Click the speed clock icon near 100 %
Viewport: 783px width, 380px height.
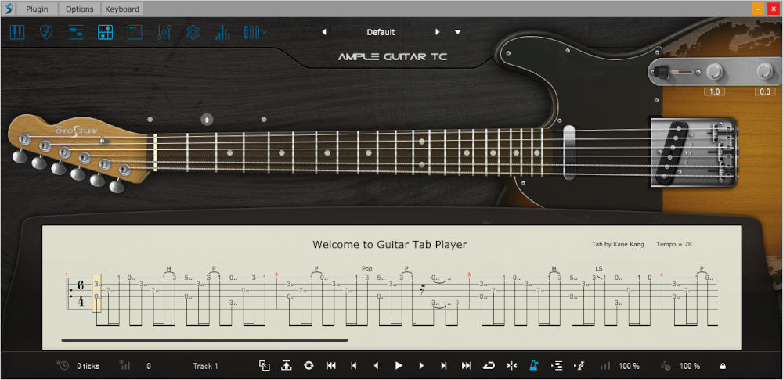coord(666,366)
